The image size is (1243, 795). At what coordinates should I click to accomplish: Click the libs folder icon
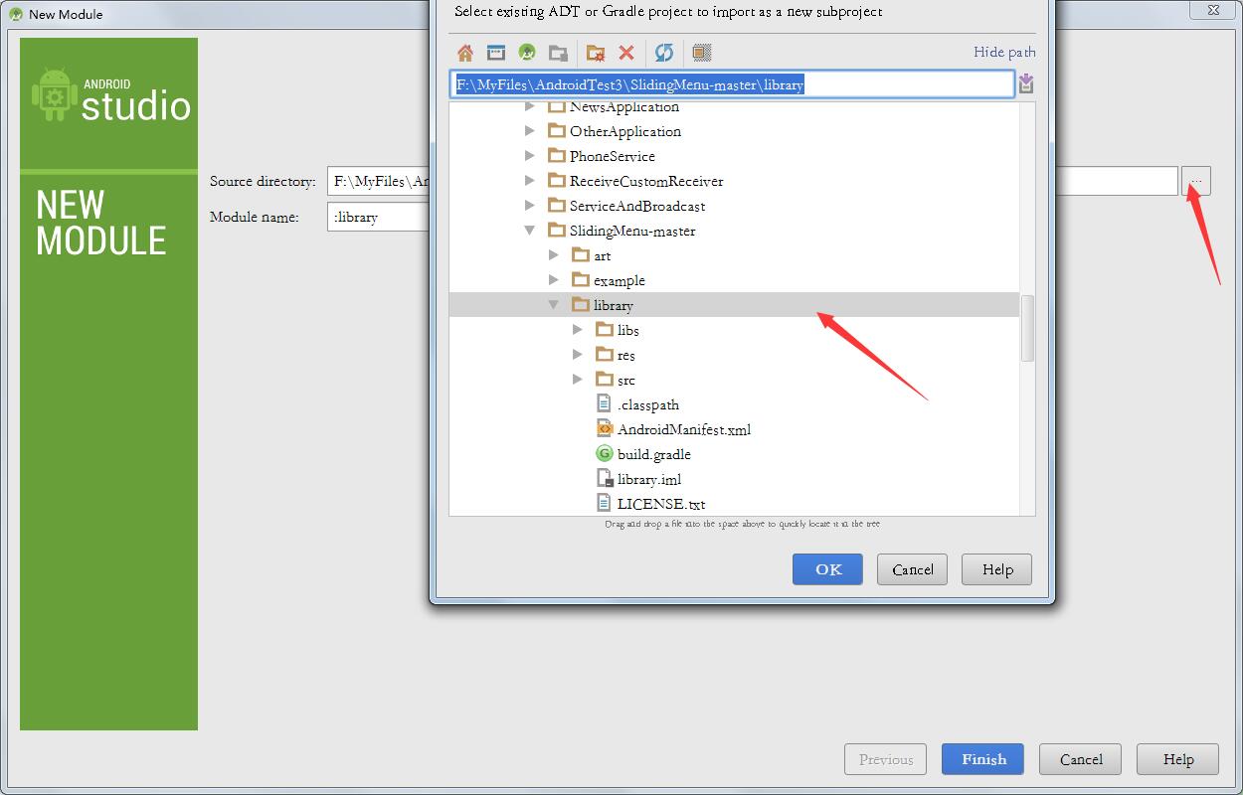(605, 330)
